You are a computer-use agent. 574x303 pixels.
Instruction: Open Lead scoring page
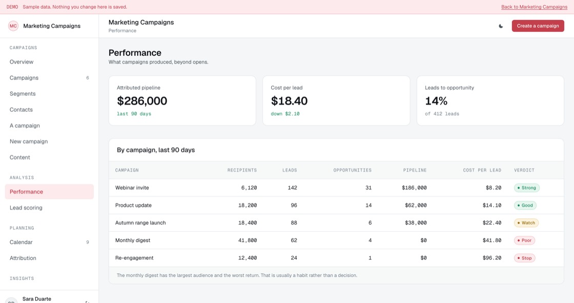pos(49,208)
